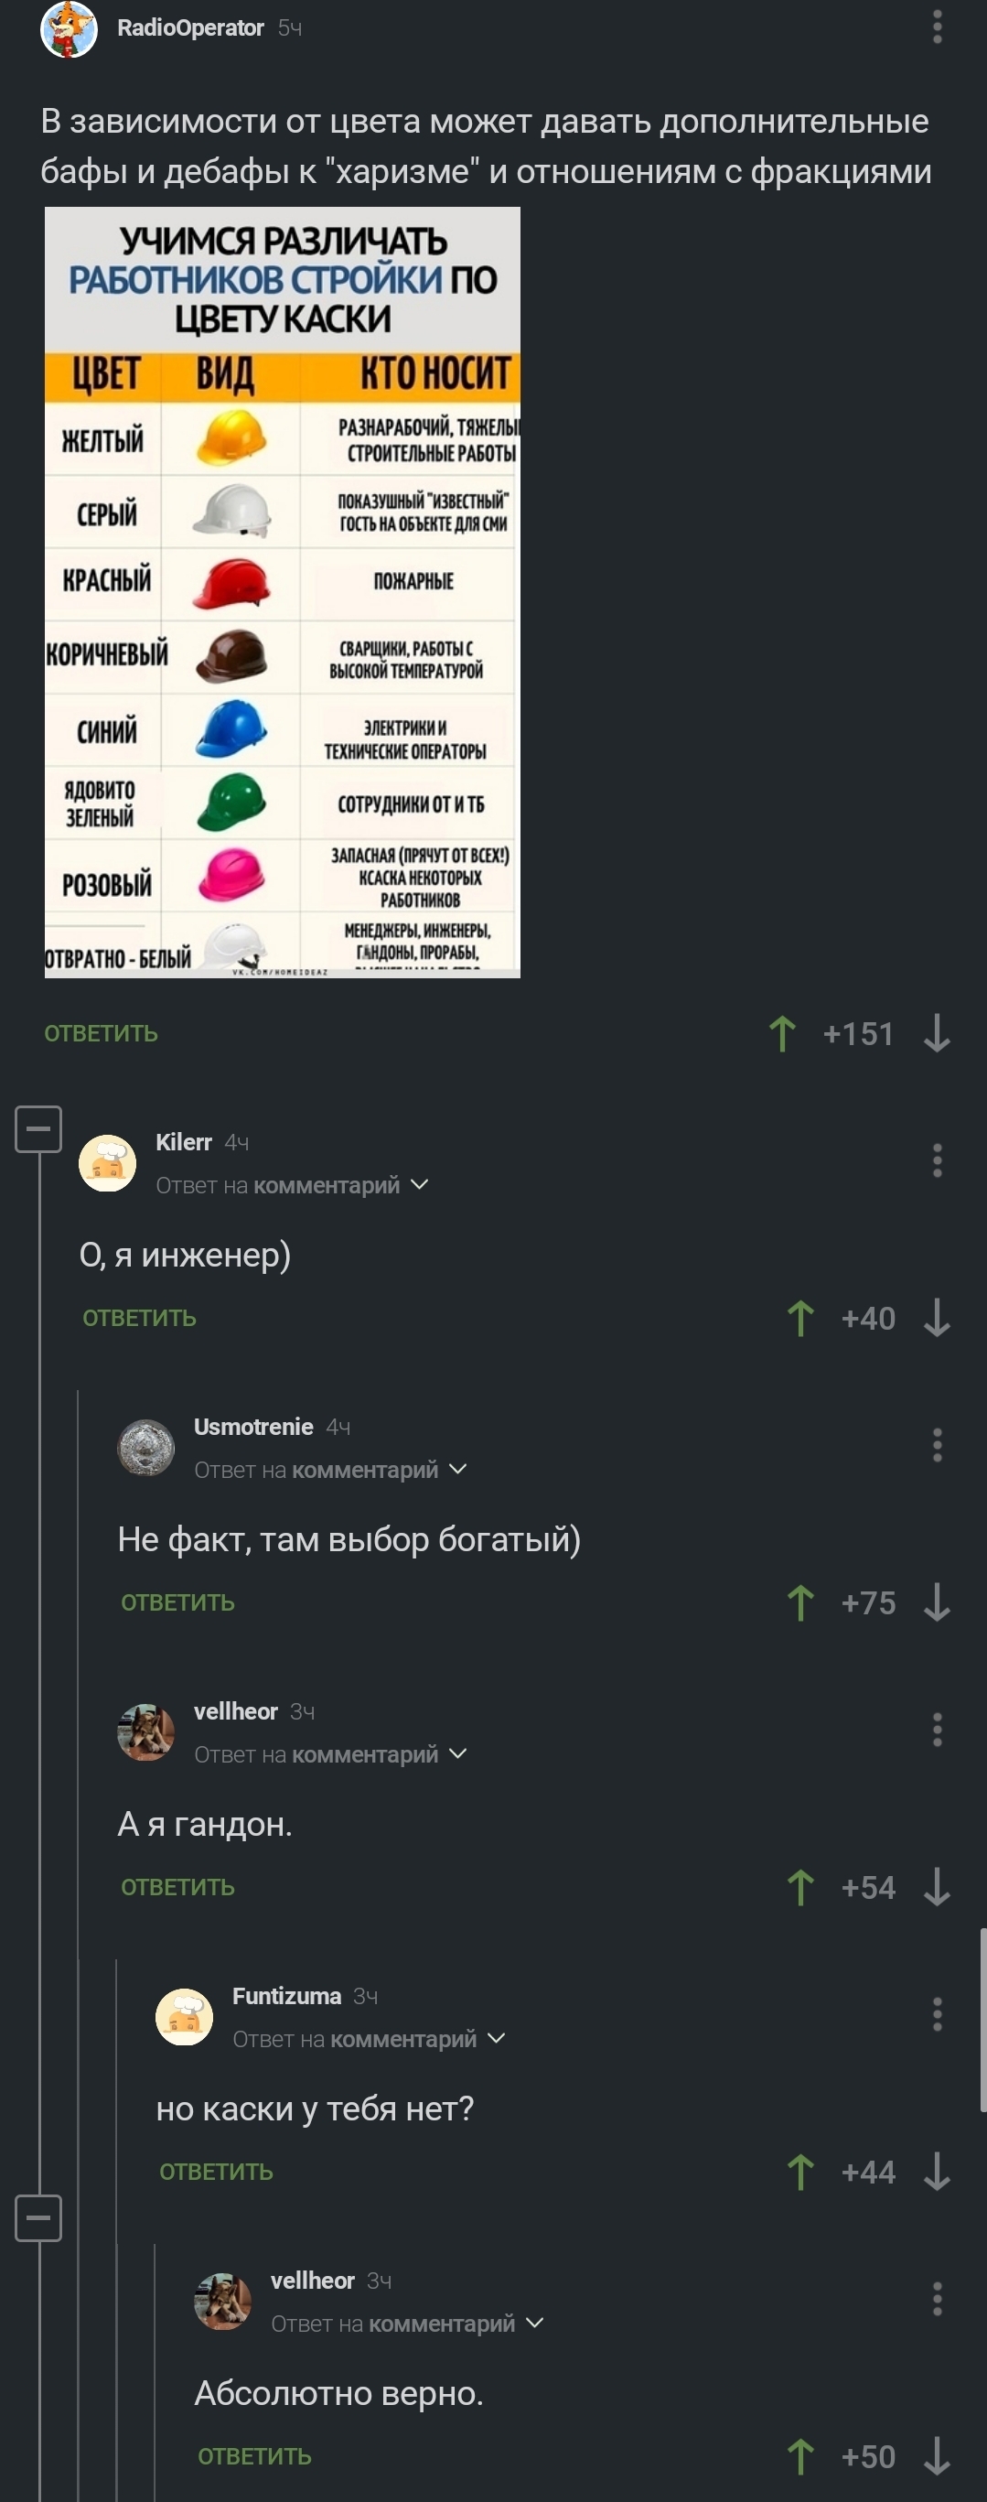Open three-dot menu on Kilerr's comment
Image resolution: width=987 pixels, height=2502 pixels.
tap(937, 1160)
